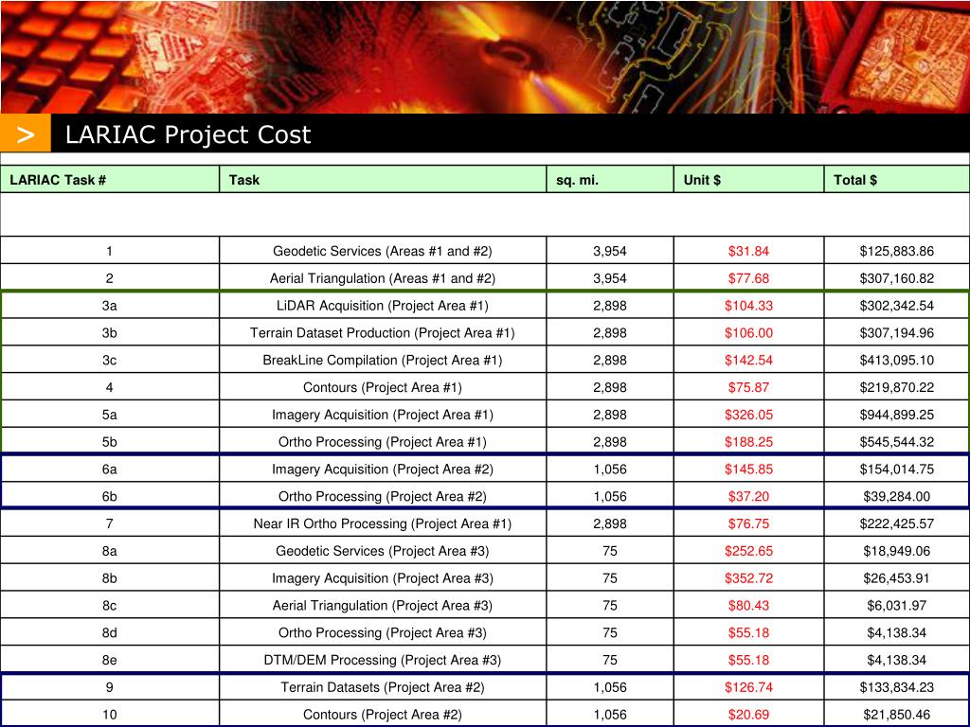Click total $125,883.86
Screen dimensions: 970x727
click(896, 251)
